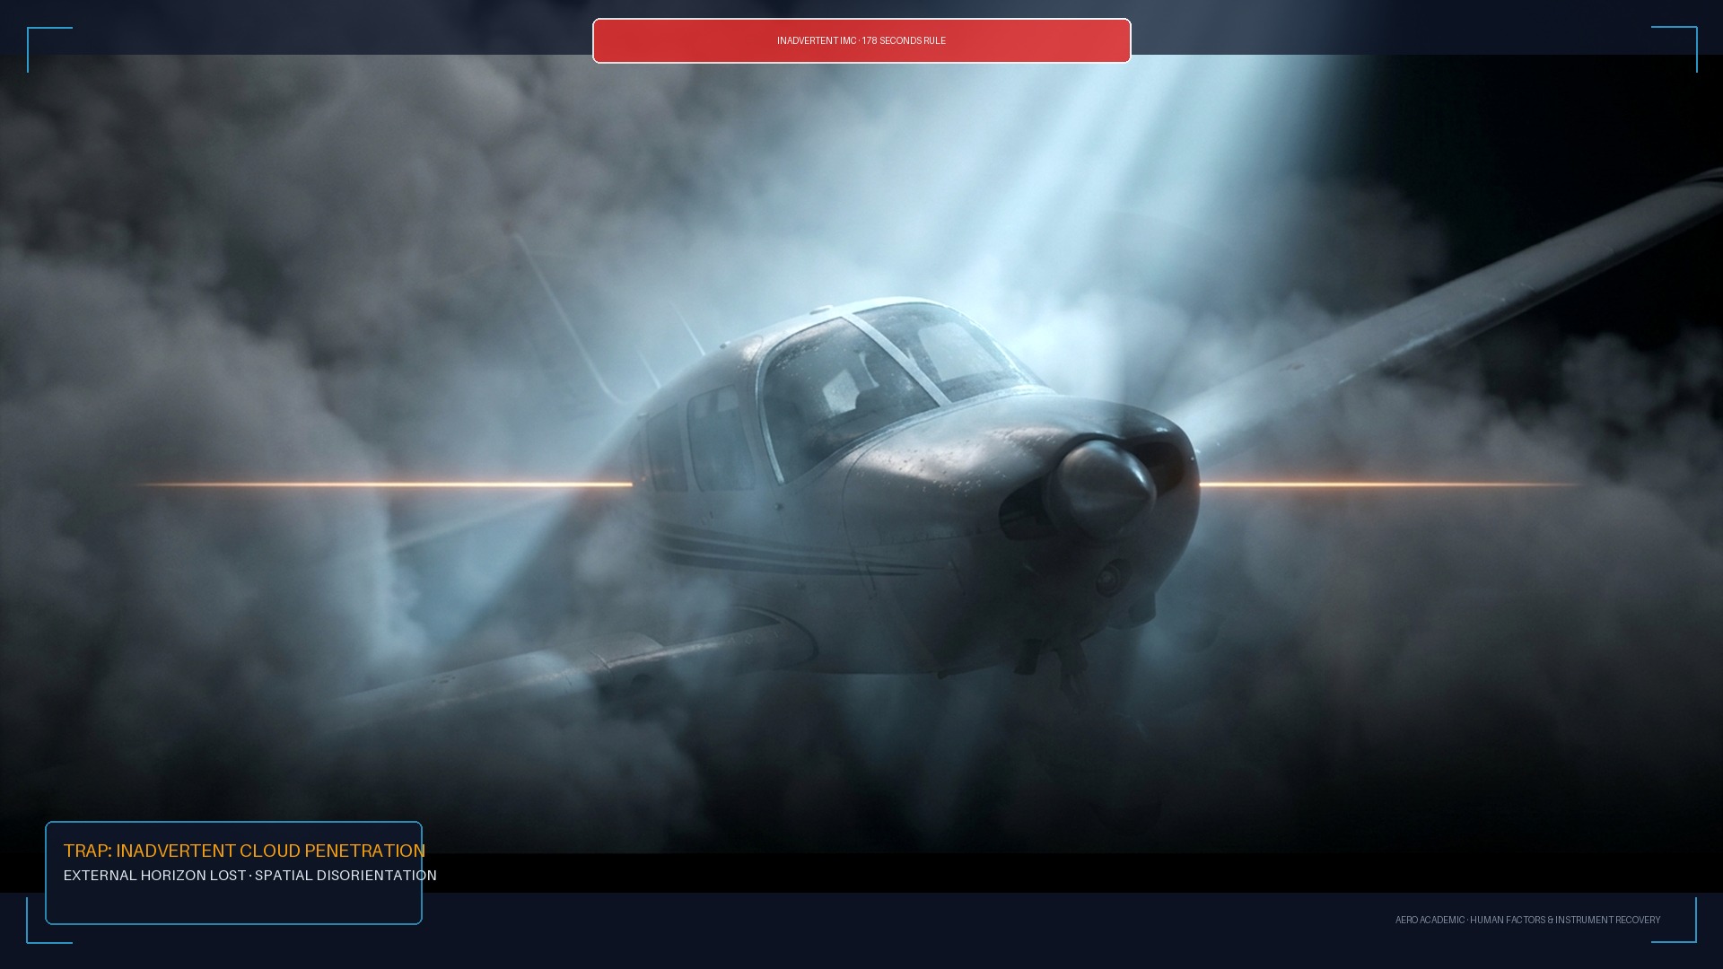The image size is (1723, 969).
Task: Click 'EXTERNAL HORIZON LOST · SPATIAL DISORIENTATION' subtitle text
Action: pos(250,876)
